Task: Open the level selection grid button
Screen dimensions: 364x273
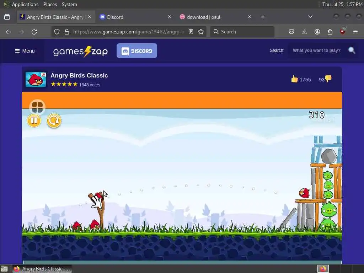Action: pyautogui.click(x=37, y=107)
